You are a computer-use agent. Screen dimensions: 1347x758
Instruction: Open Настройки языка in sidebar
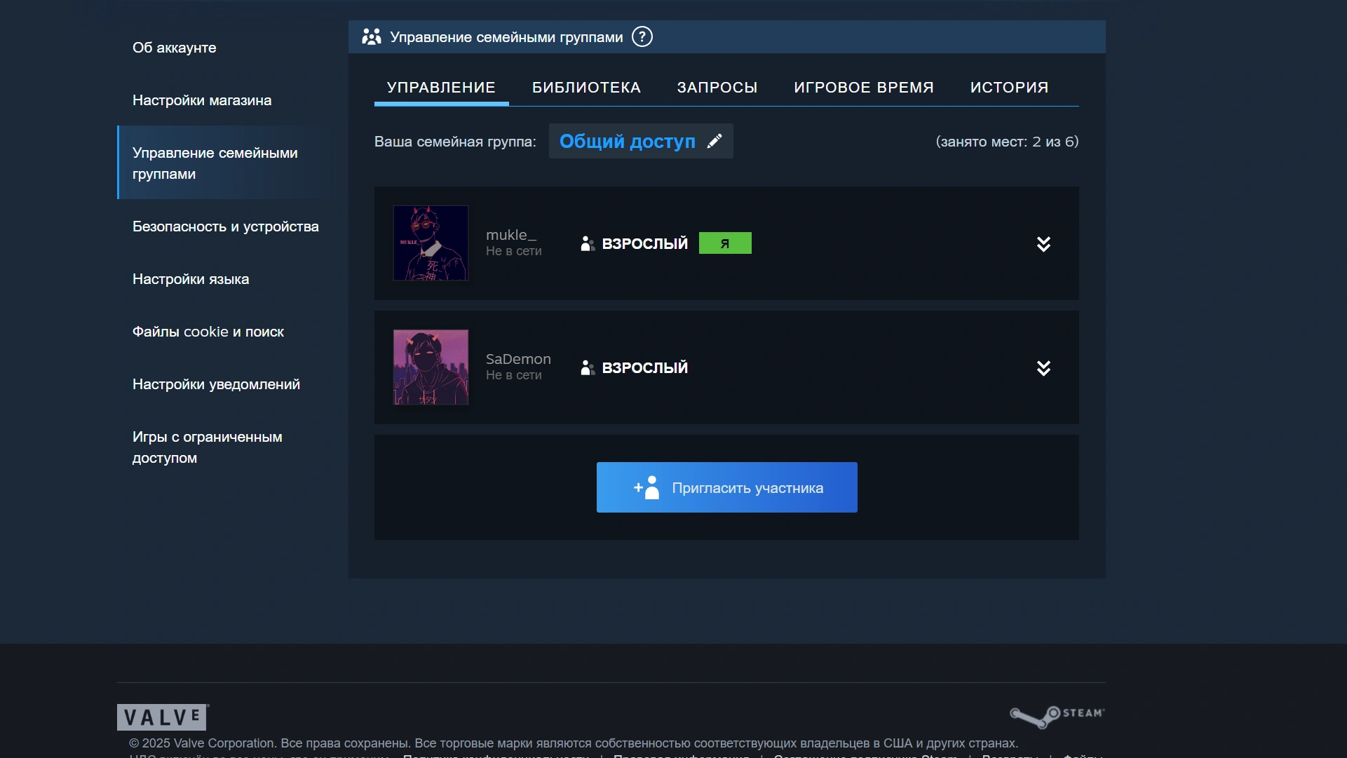coord(191,279)
